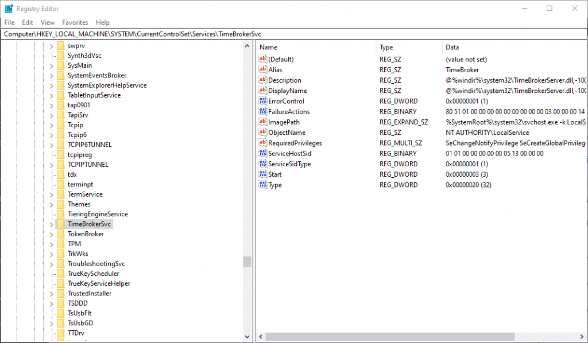The image size is (588, 343).
Task: Click the values pane scroll-right arrow
Action: pyautogui.click(x=582, y=337)
